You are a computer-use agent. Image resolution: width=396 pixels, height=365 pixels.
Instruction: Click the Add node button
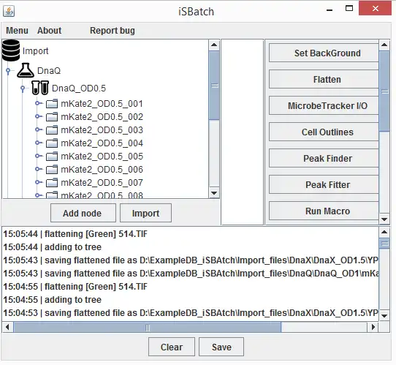[x=83, y=213]
